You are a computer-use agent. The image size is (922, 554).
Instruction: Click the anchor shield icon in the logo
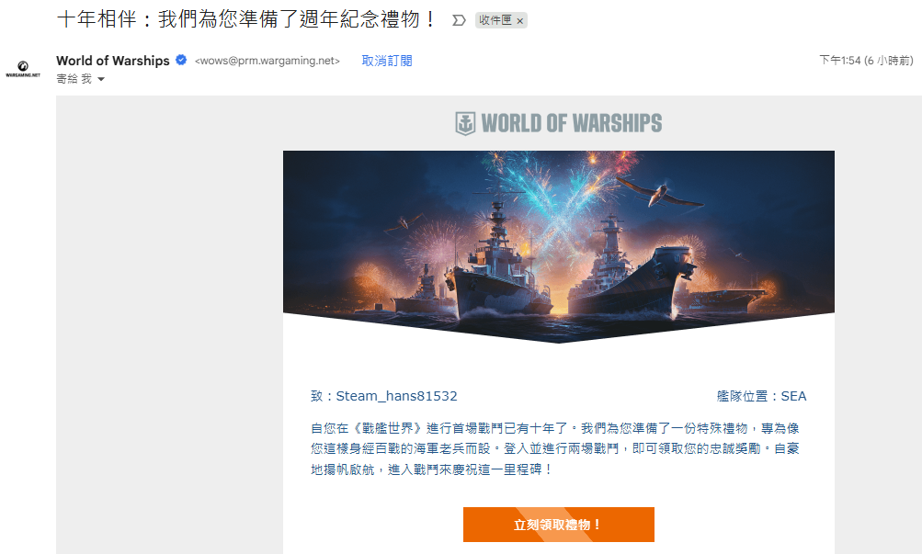465,123
